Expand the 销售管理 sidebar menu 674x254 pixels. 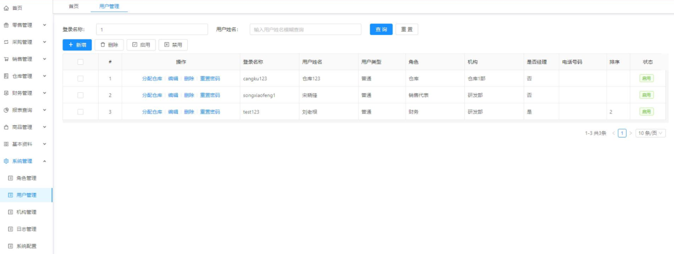point(44,59)
